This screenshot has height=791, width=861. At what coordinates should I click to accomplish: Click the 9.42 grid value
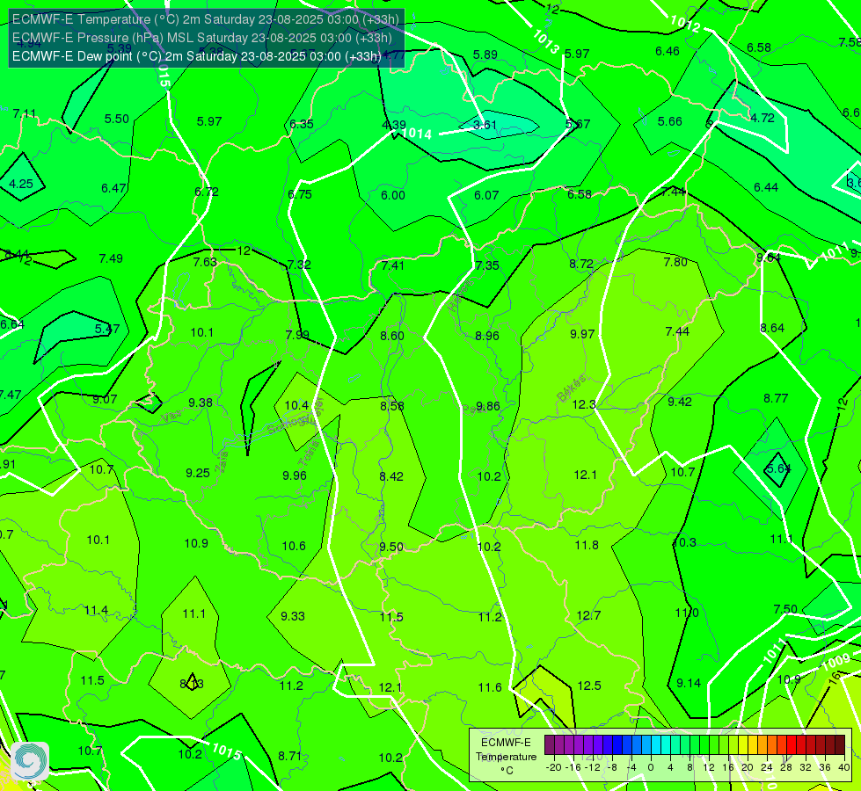tap(680, 402)
